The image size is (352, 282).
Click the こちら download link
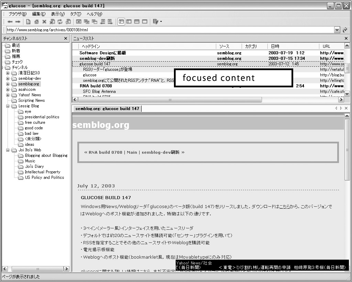point(284,207)
